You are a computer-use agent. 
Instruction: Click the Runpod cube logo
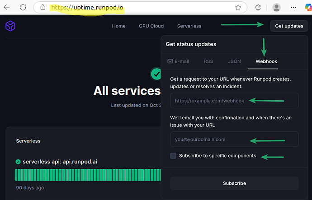point(10,26)
